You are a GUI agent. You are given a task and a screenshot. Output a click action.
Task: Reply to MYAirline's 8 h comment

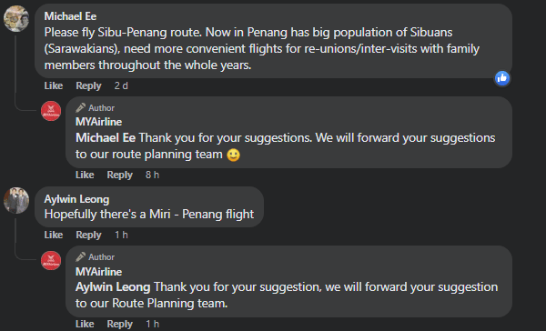(119, 175)
